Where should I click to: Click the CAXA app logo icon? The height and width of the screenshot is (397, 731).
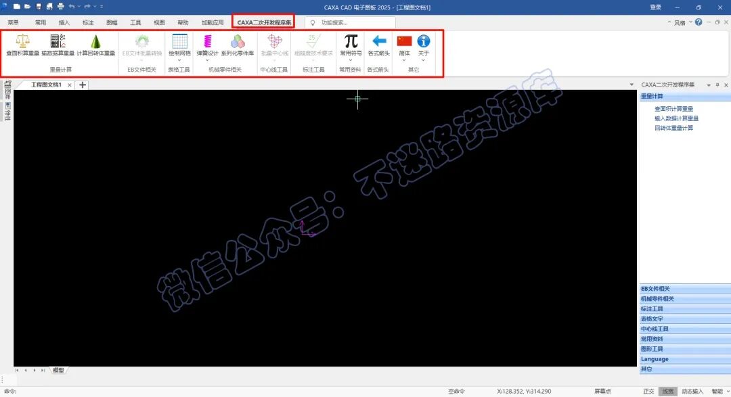[x=4, y=7]
